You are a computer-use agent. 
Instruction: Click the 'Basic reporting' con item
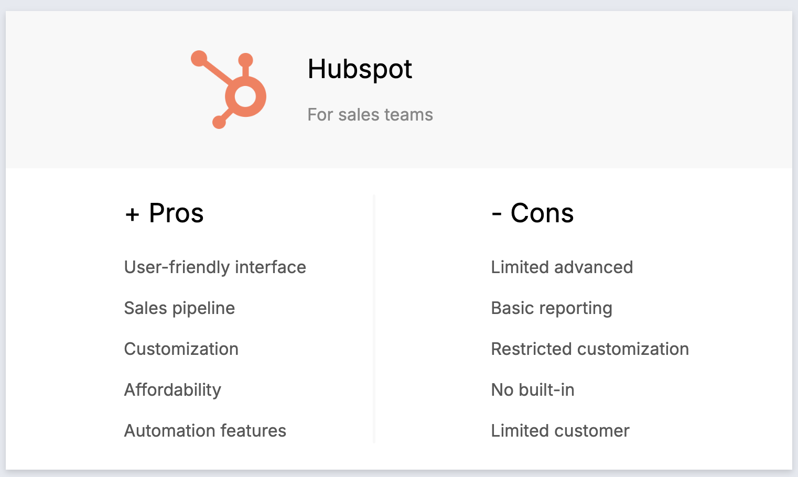coord(552,308)
